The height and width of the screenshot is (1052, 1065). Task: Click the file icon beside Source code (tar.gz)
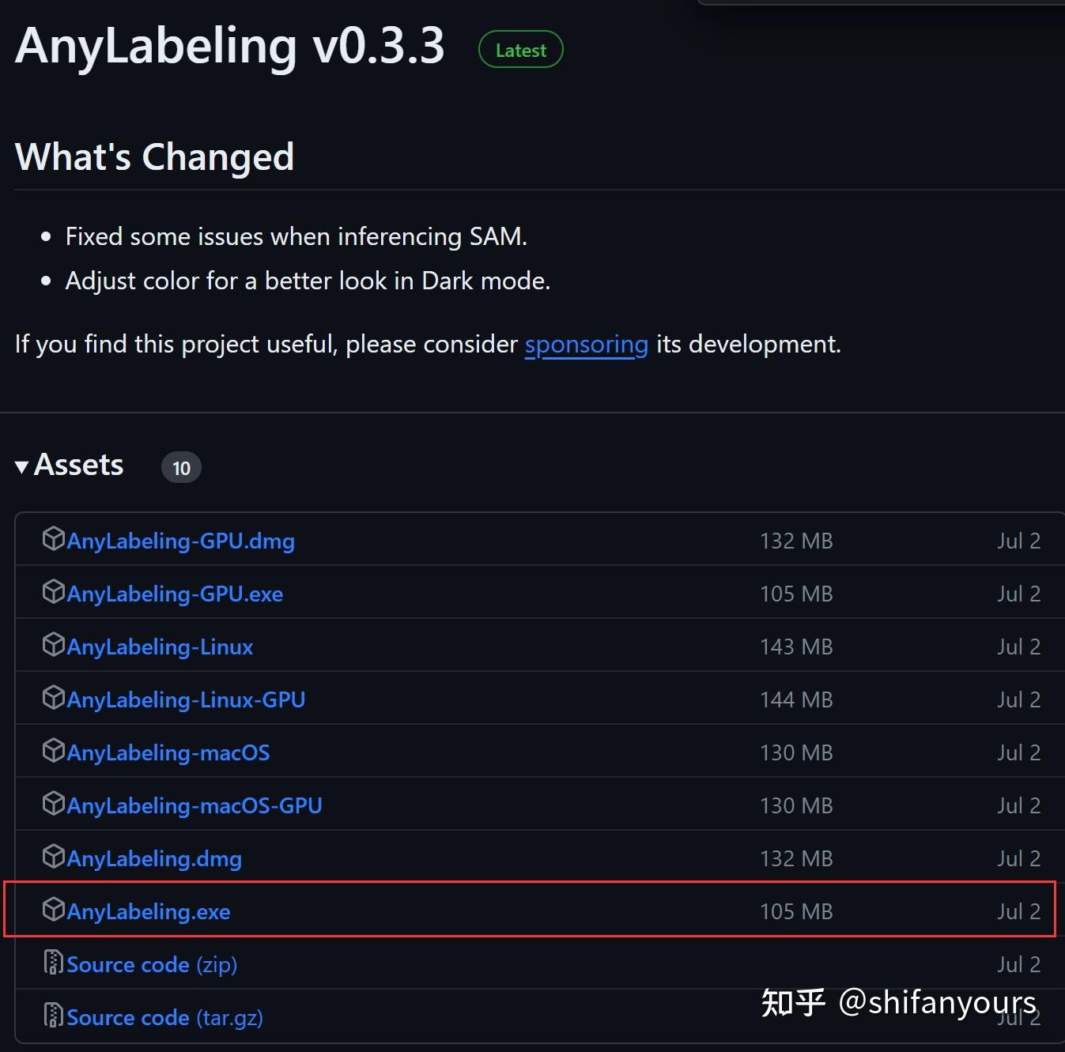tap(52, 1016)
